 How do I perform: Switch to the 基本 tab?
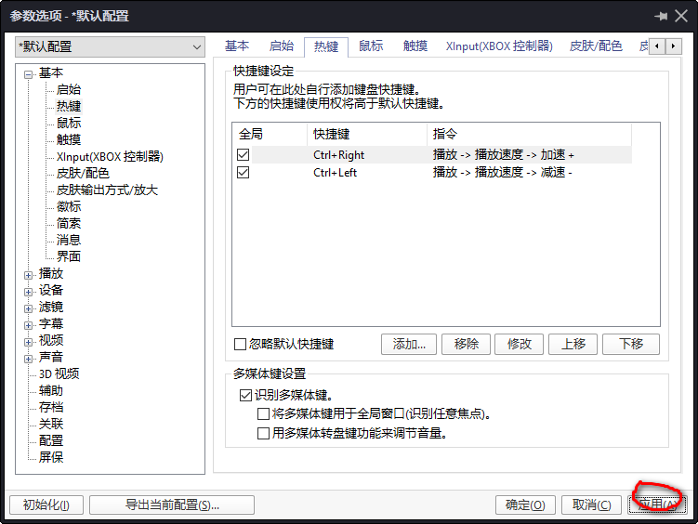point(237,46)
